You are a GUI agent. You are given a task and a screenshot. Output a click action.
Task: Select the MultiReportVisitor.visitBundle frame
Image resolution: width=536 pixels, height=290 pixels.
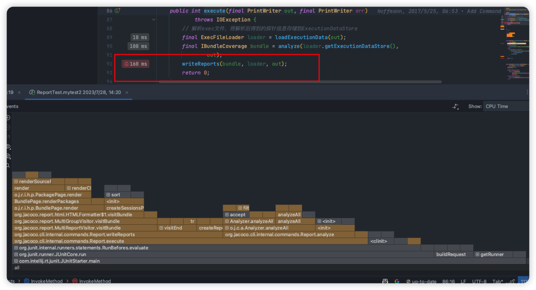point(85,228)
